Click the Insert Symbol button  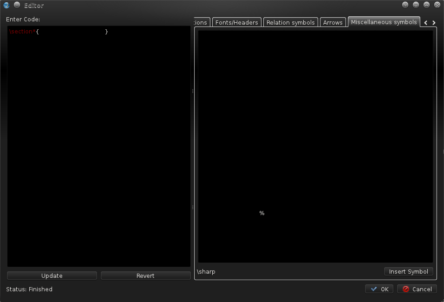coord(408,271)
